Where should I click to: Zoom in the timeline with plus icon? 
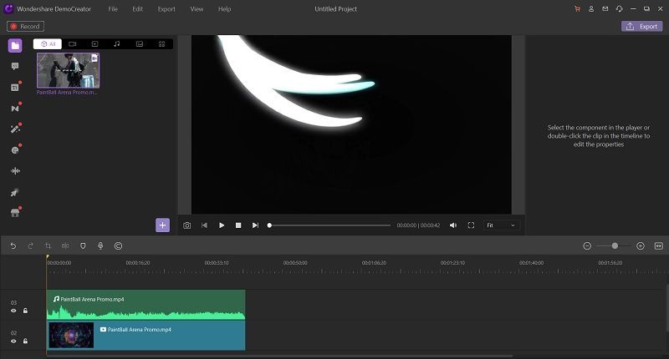(x=641, y=245)
